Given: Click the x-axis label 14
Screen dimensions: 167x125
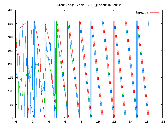Looking at the screenshot, I should (x=130, y=122).
